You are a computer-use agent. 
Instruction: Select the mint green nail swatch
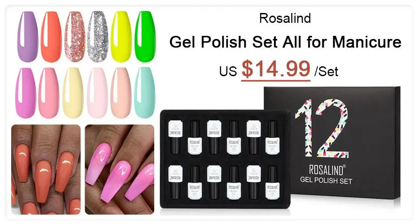pyautogui.click(x=145, y=93)
